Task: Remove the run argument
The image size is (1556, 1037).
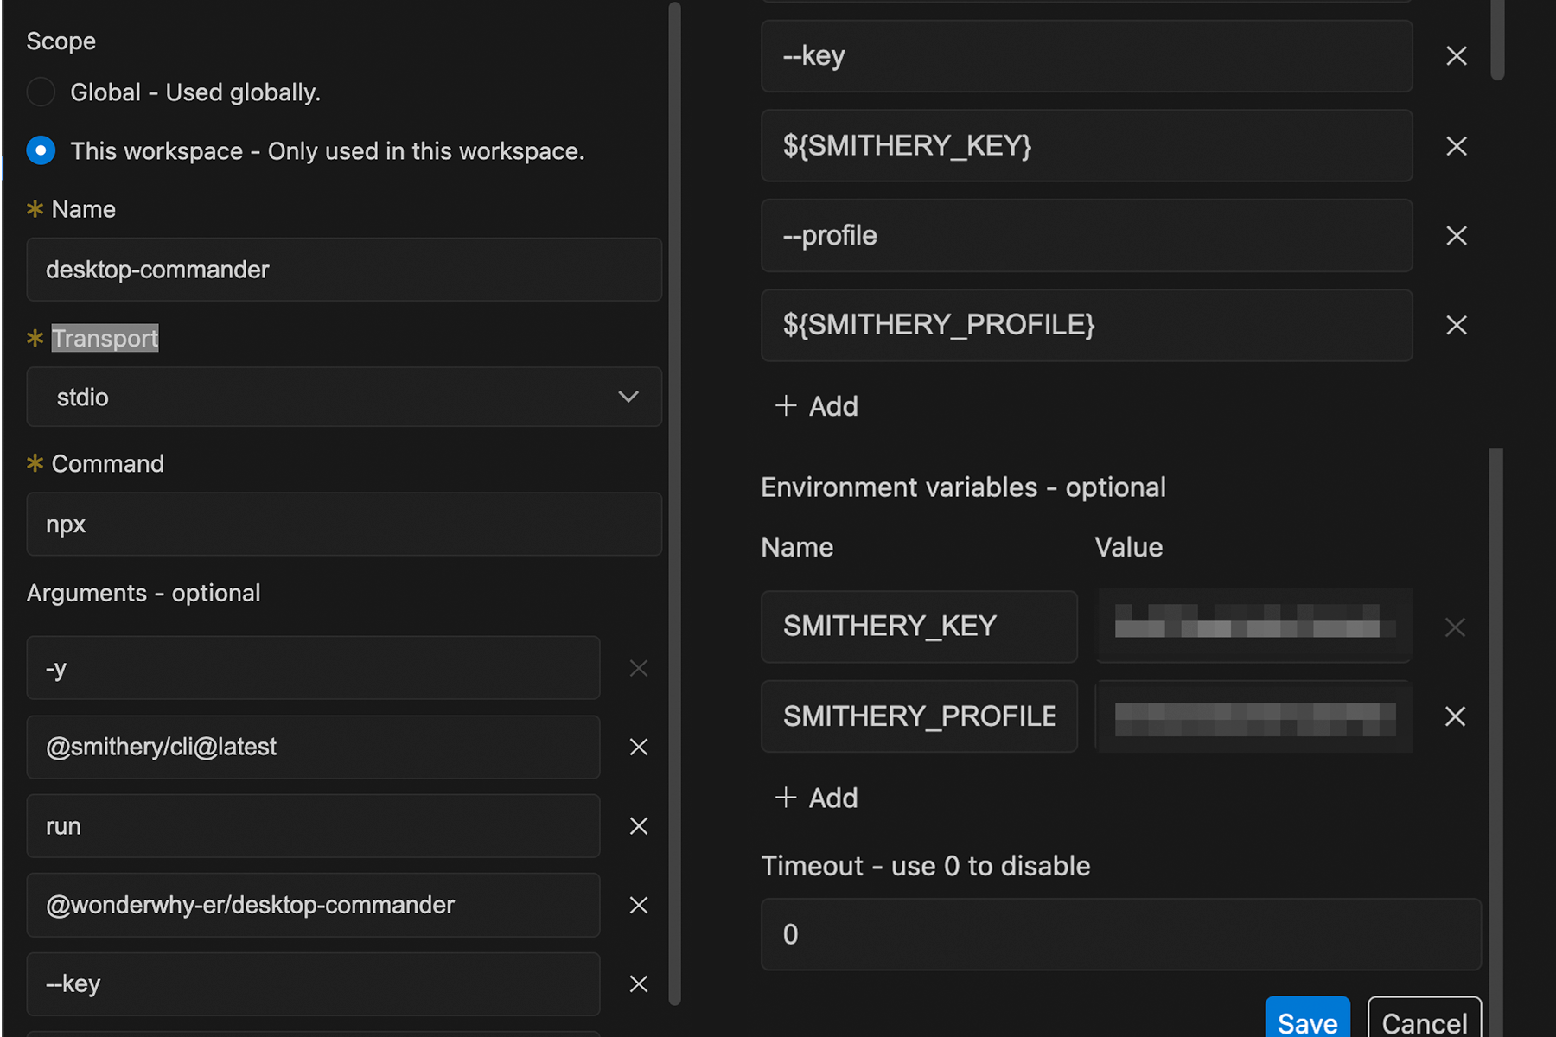Action: click(x=639, y=826)
